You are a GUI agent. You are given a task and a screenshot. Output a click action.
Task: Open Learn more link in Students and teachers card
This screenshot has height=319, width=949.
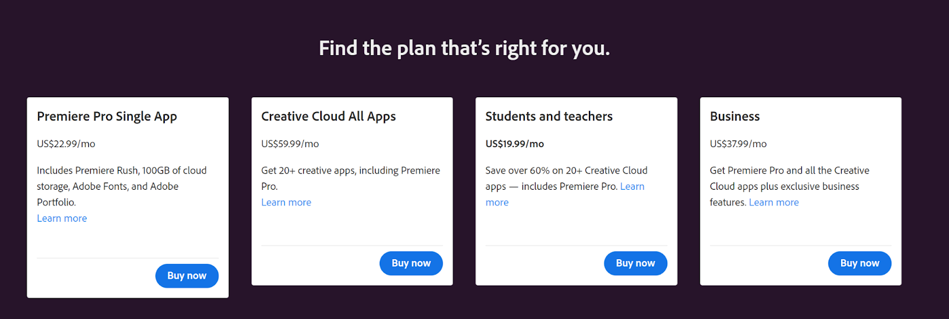(632, 186)
